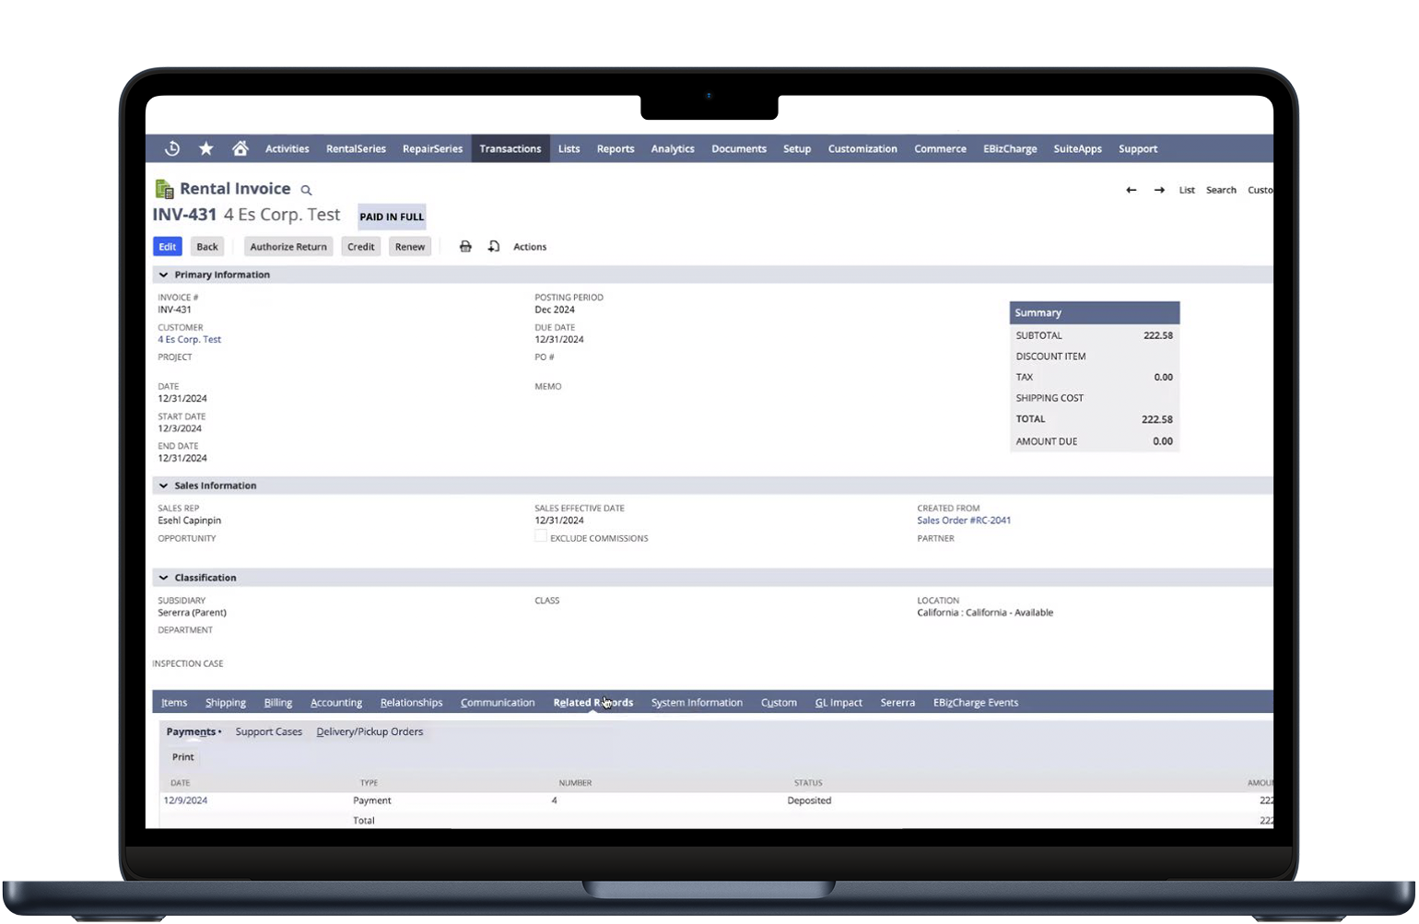
Task: Switch to the GL Impact tab
Action: [838, 702]
